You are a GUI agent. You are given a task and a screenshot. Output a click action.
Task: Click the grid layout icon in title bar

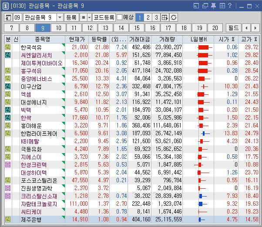coord(222,6)
